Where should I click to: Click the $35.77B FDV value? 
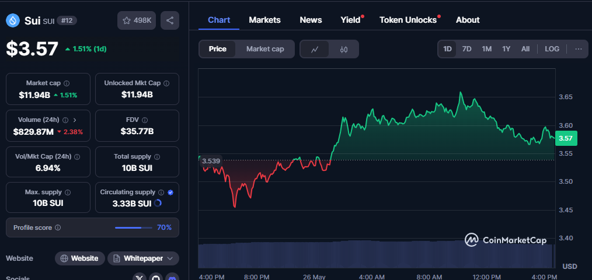click(137, 131)
